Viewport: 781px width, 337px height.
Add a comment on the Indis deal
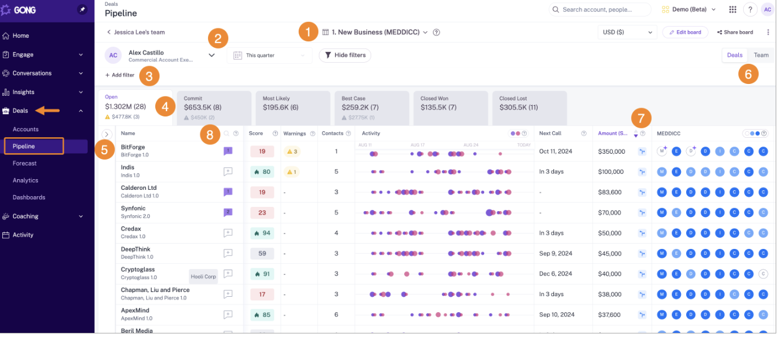click(228, 171)
